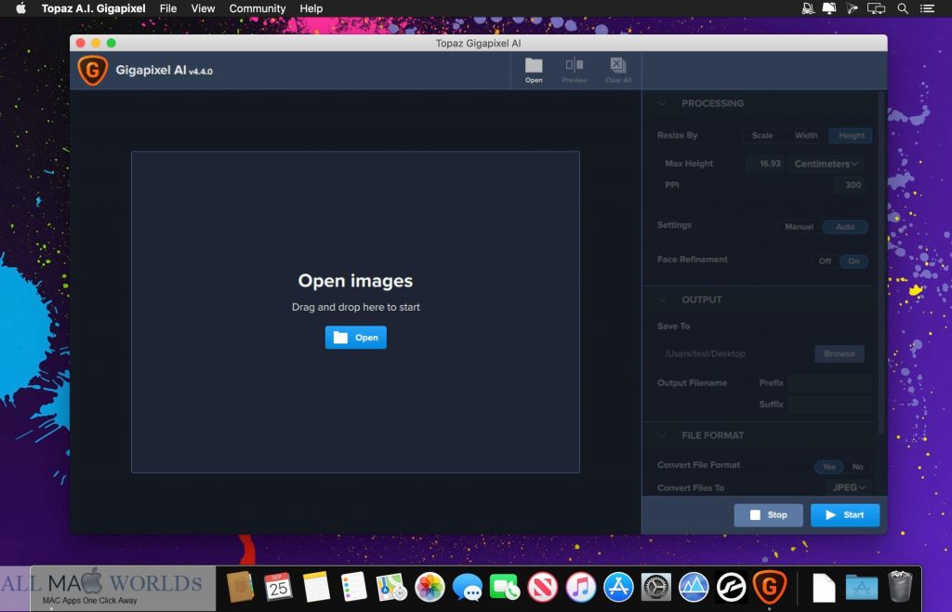Click the Preview toolbar icon
This screenshot has height=612, width=952.
(x=575, y=71)
